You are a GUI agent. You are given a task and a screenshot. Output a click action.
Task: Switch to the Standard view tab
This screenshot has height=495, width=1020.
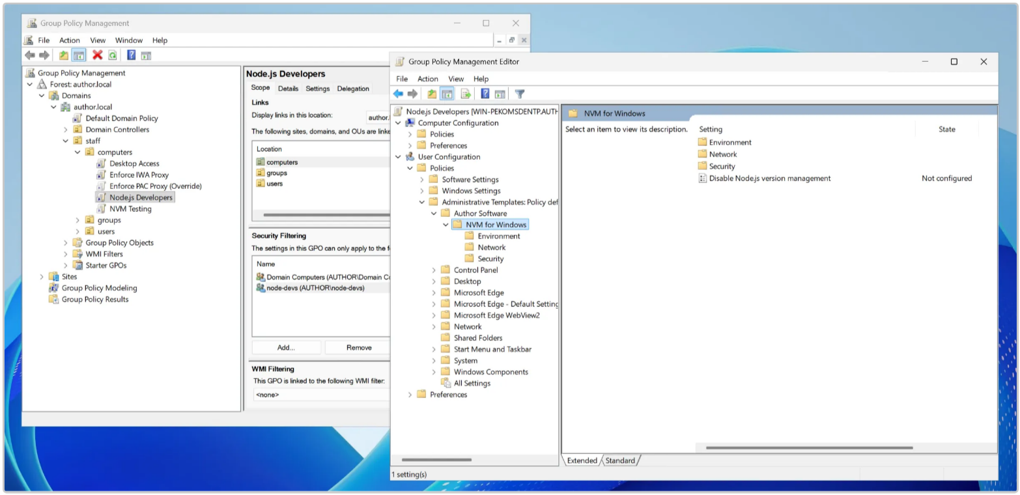[620, 460]
